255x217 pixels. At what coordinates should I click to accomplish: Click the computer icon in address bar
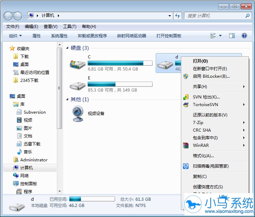(31, 16)
